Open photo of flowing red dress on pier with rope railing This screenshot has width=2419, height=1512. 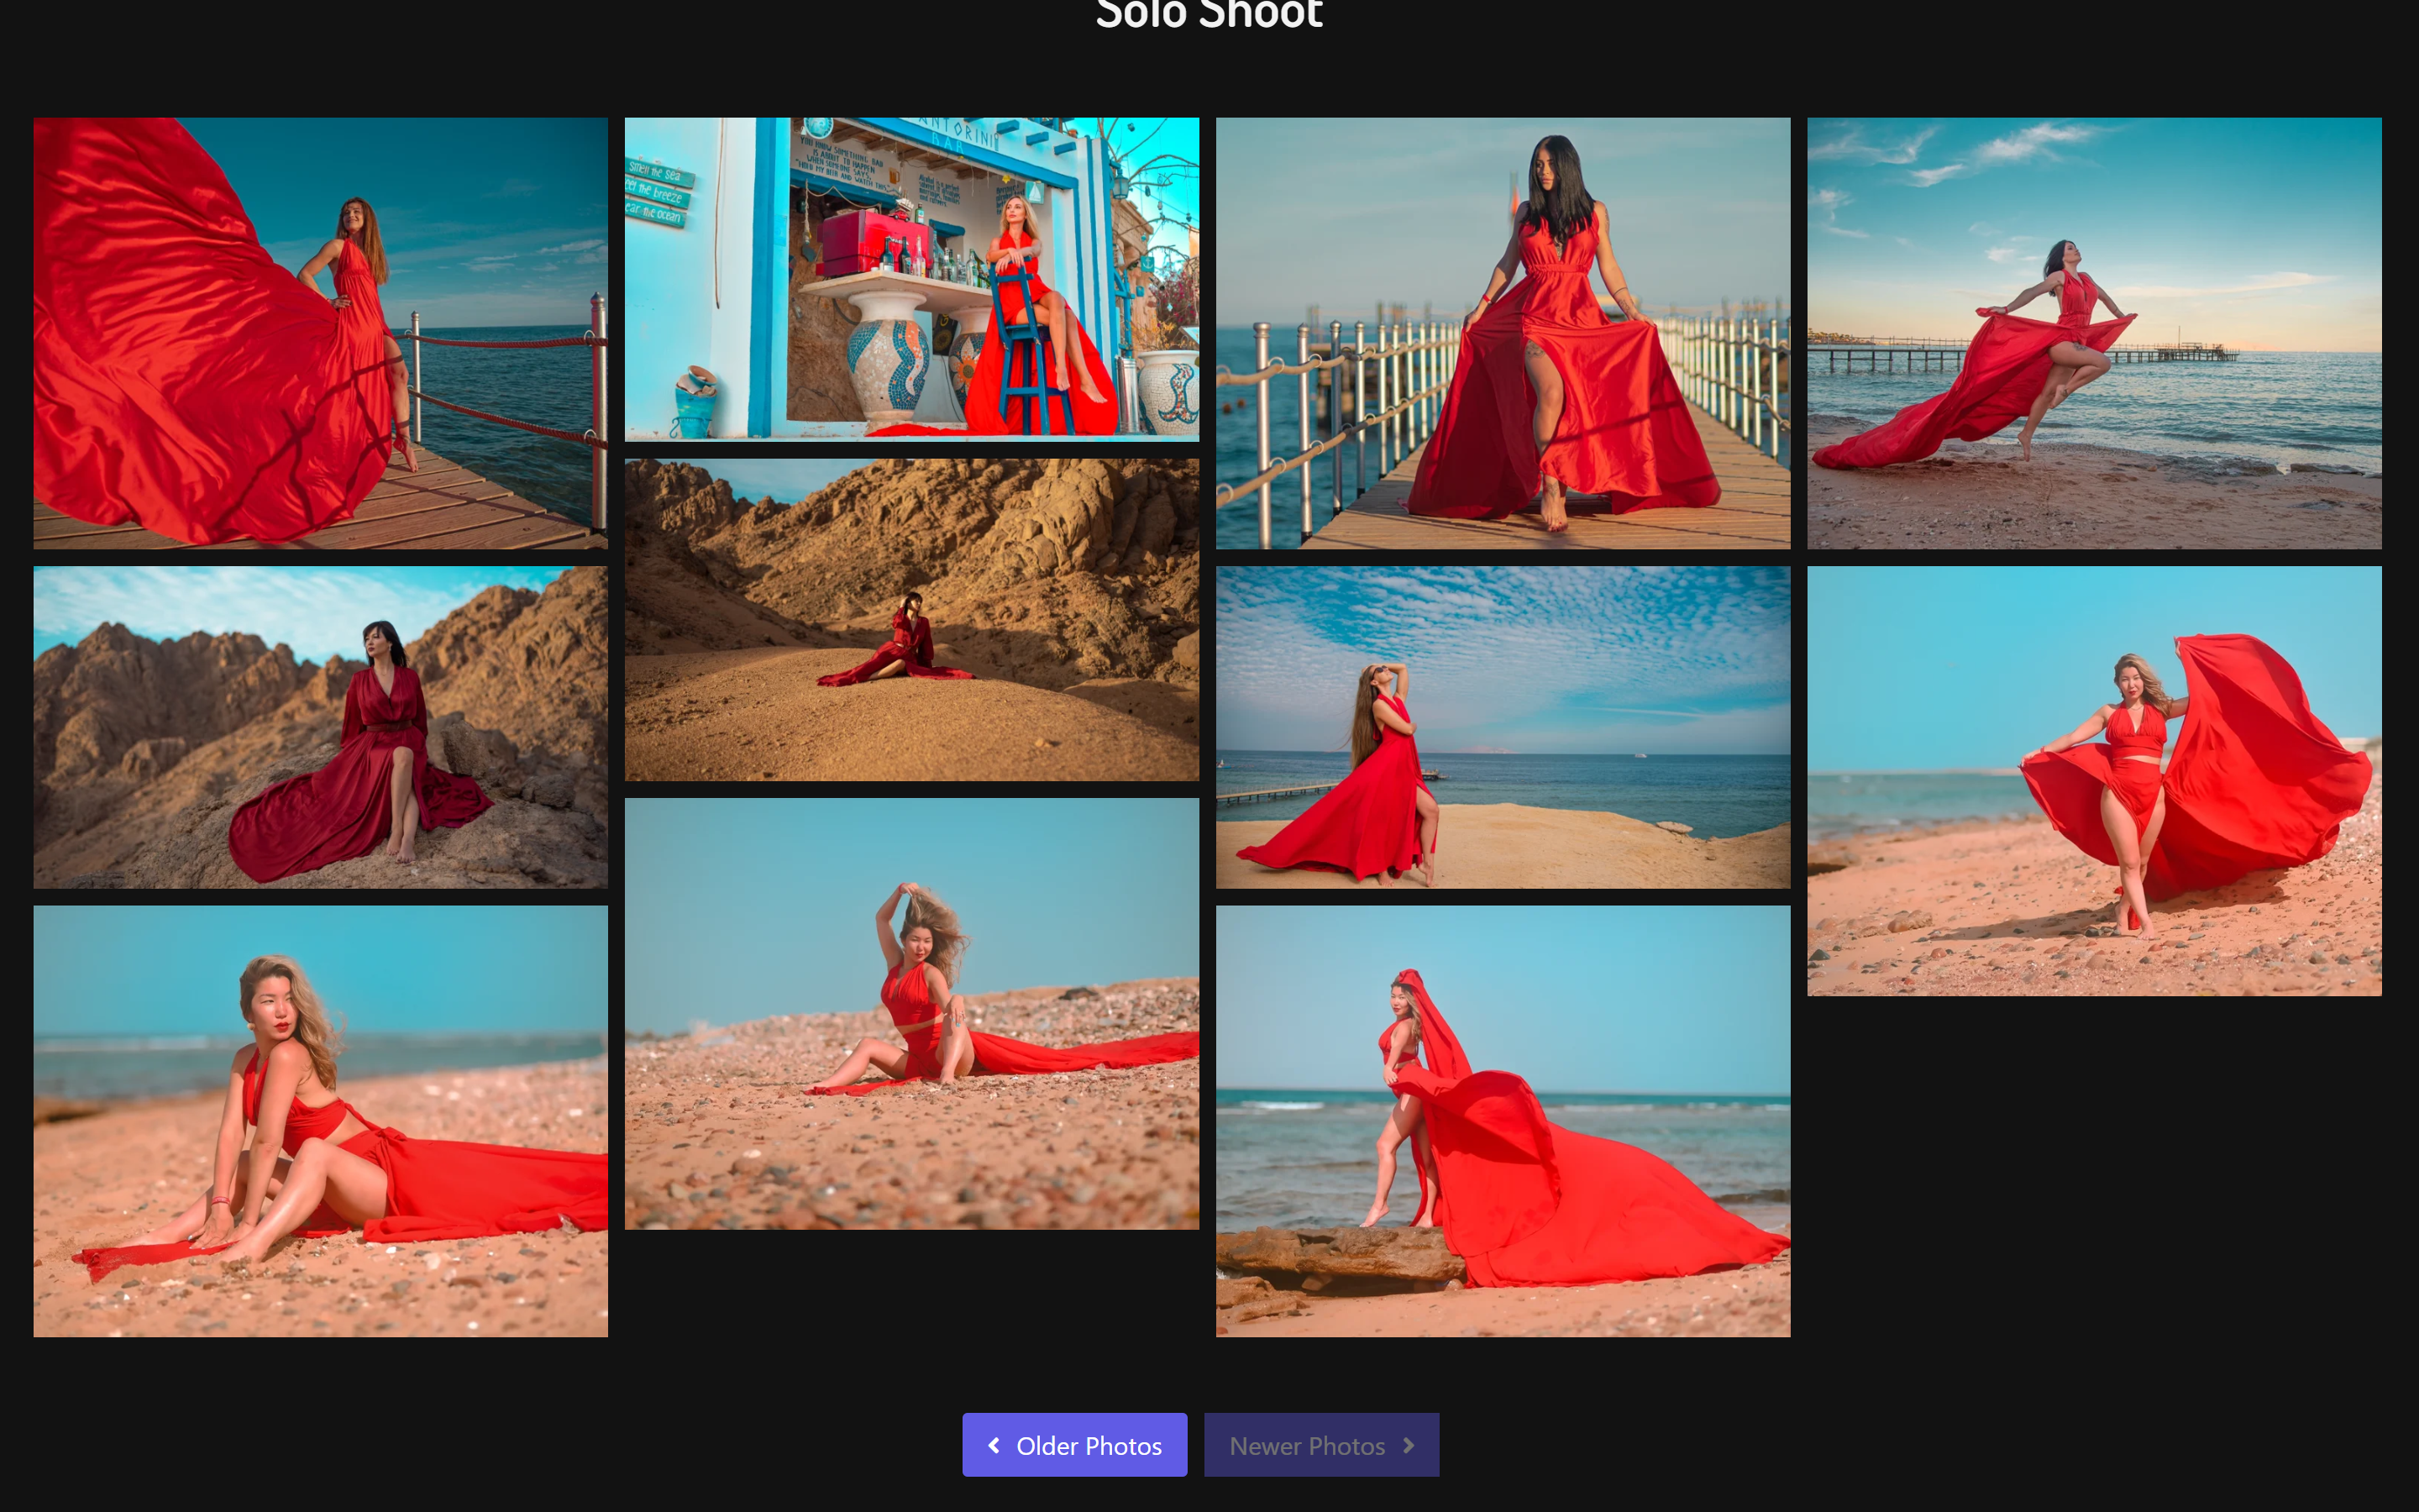point(321,333)
